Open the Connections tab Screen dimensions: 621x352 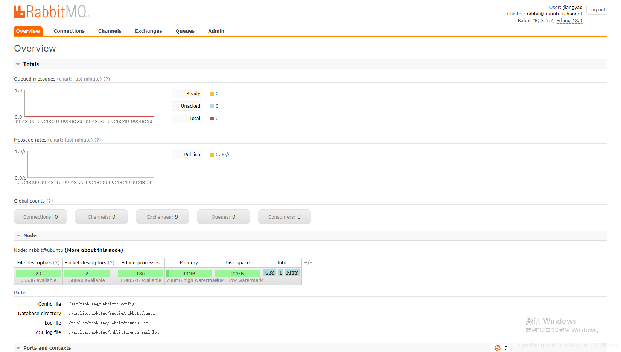tap(69, 31)
